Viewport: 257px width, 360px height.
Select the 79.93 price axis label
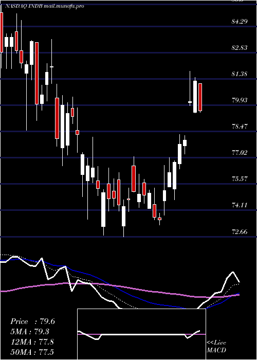coord(240,100)
